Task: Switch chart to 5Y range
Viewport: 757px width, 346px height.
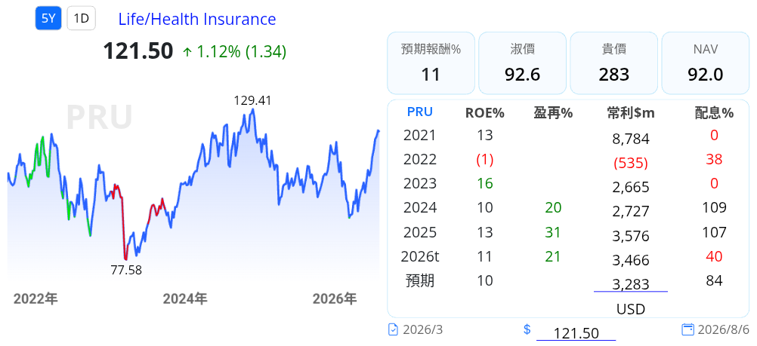Action: [48, 19]
